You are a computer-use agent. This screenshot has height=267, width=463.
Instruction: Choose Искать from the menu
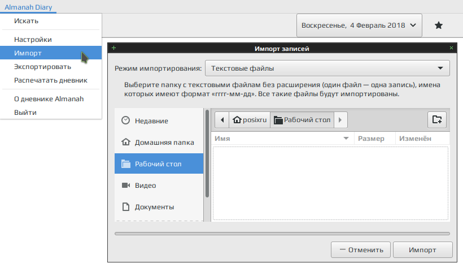pyautogui.click(x=51, y=21)
